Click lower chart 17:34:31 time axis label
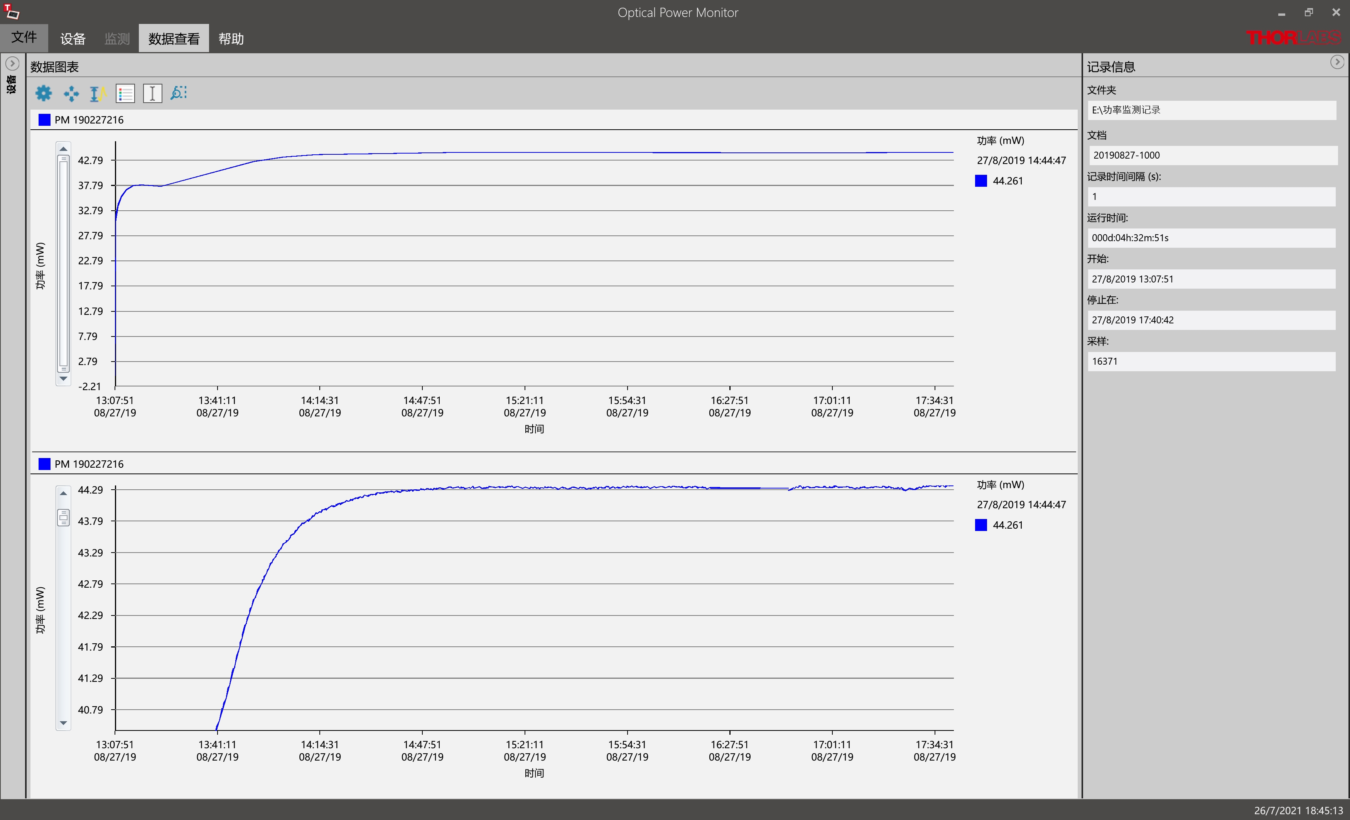The image size is (1350, 820). pos(935,745)
